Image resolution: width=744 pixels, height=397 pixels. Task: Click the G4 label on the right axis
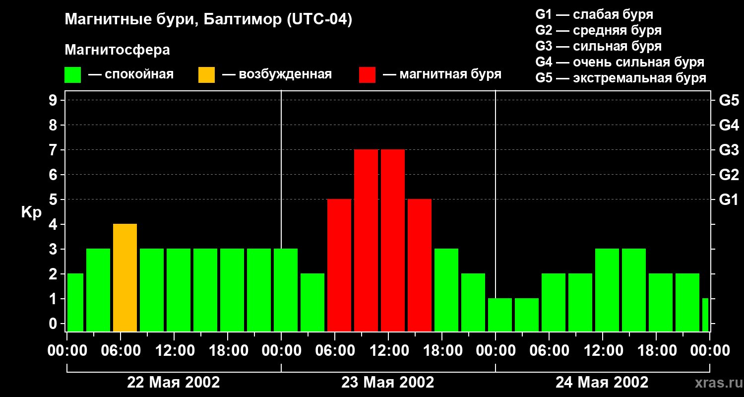pos(729,125)
